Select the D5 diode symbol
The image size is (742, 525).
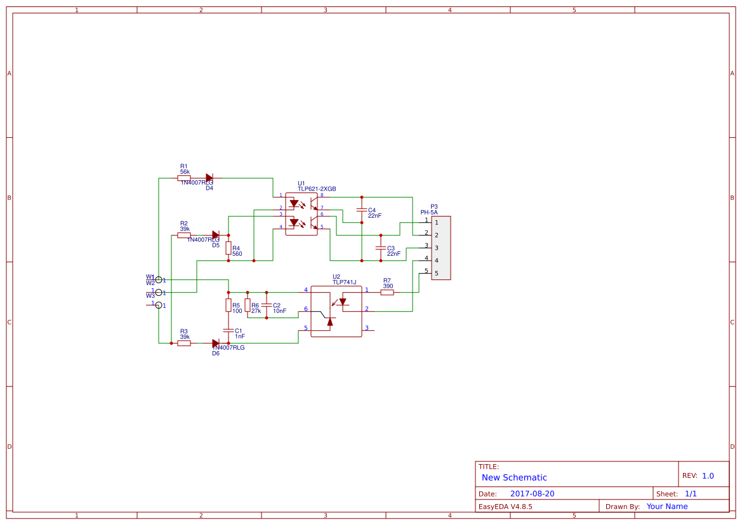[216, 235]
